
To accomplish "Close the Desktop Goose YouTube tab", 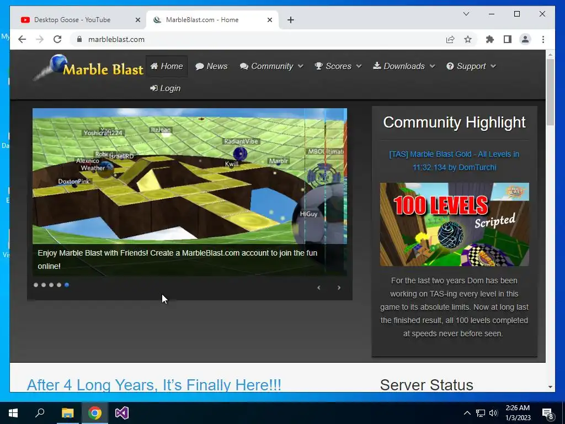I will (137, 20).
